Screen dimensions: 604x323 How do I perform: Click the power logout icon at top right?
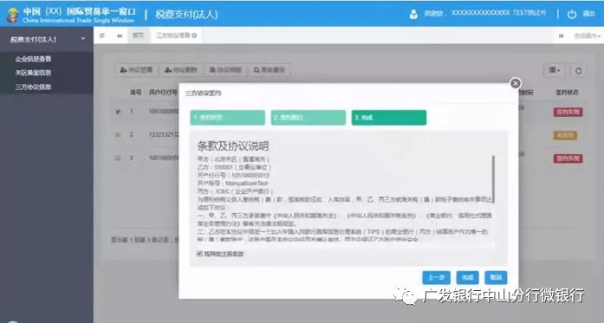tap(572, 14)
